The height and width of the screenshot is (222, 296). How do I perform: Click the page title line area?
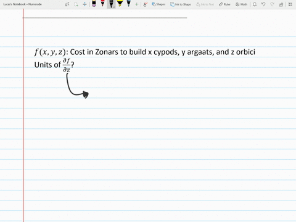coord(105,14)
